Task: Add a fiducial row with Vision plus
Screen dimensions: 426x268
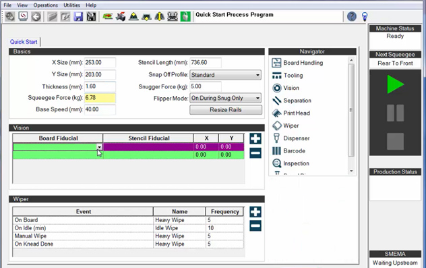Action: pyautogui.click(x=255, y=138)
